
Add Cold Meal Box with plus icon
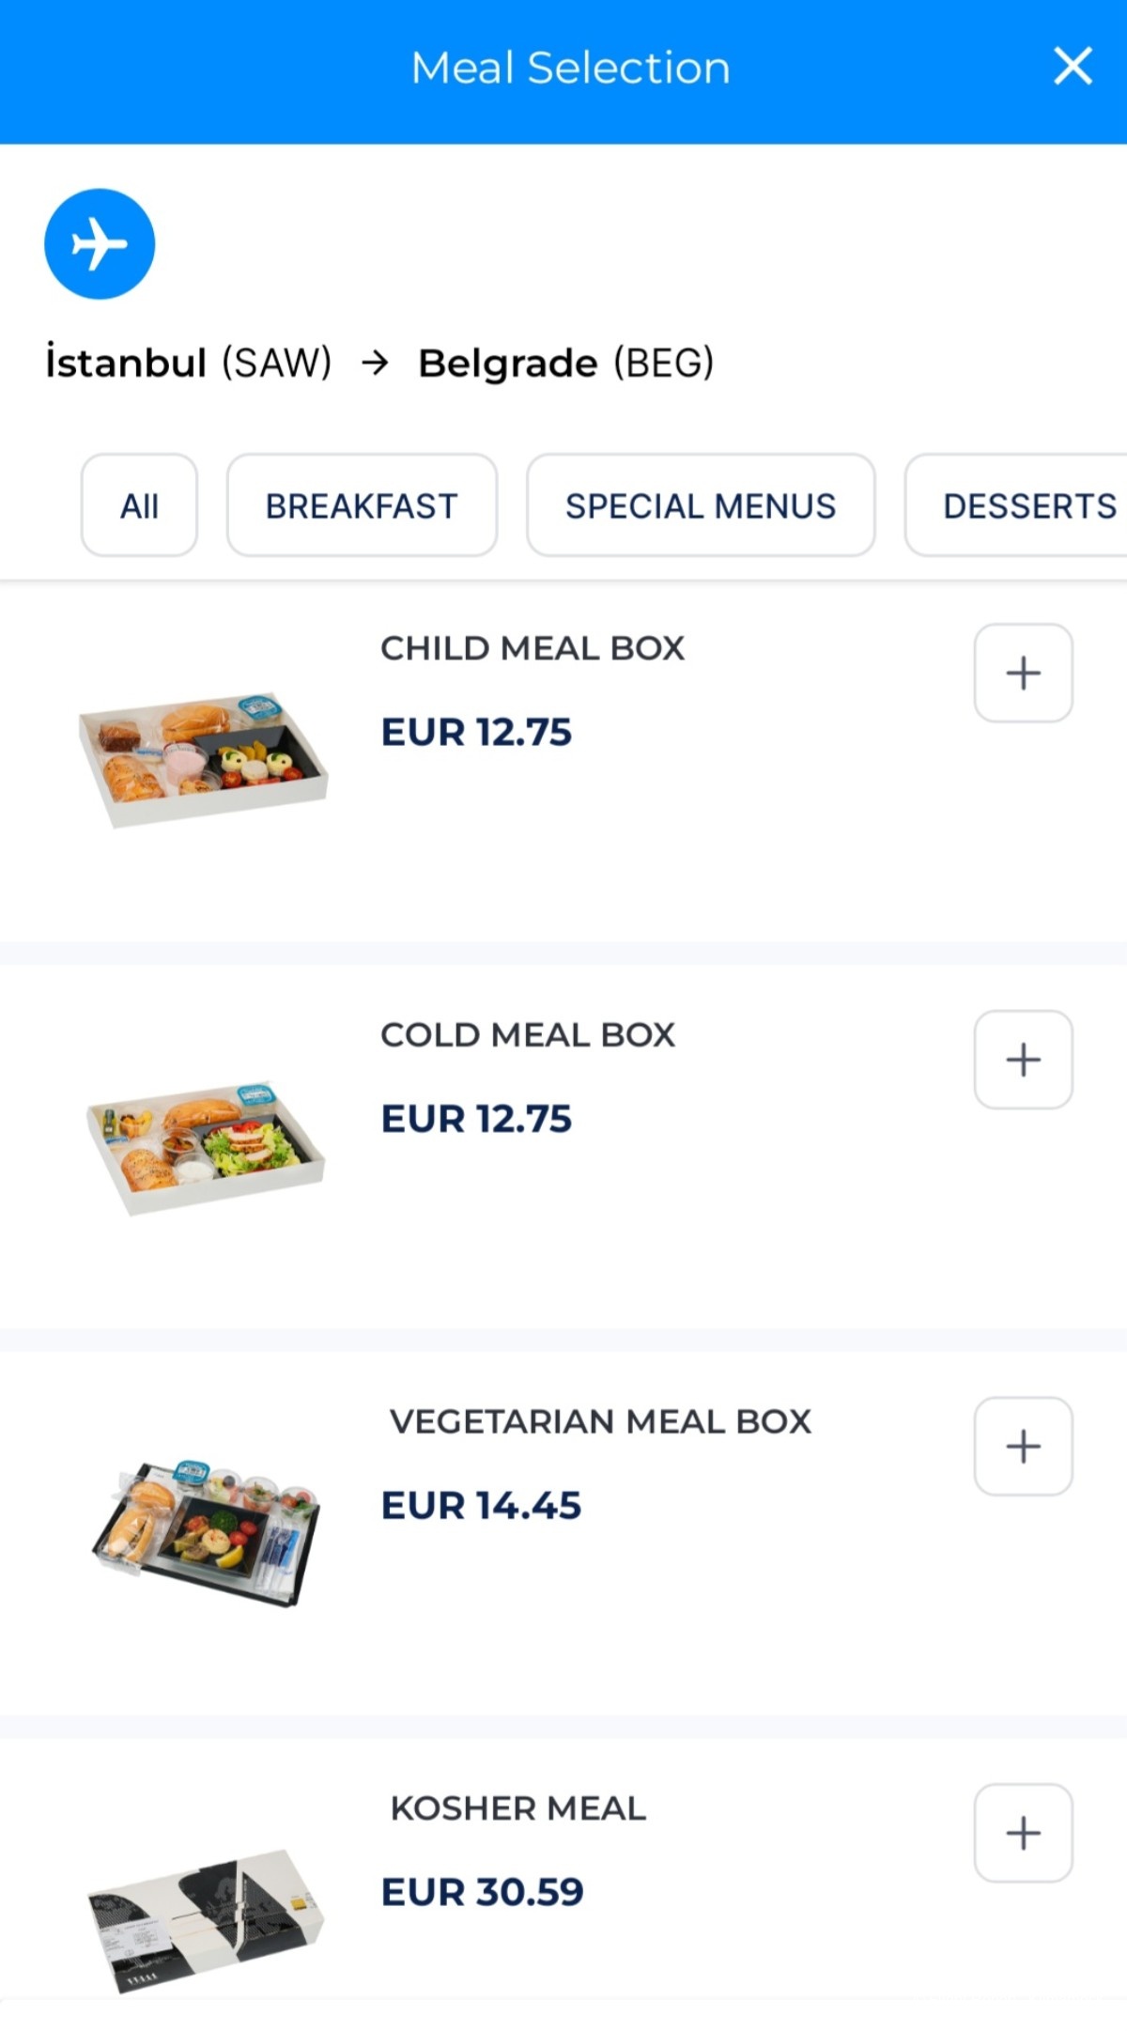point(1023,1060)
